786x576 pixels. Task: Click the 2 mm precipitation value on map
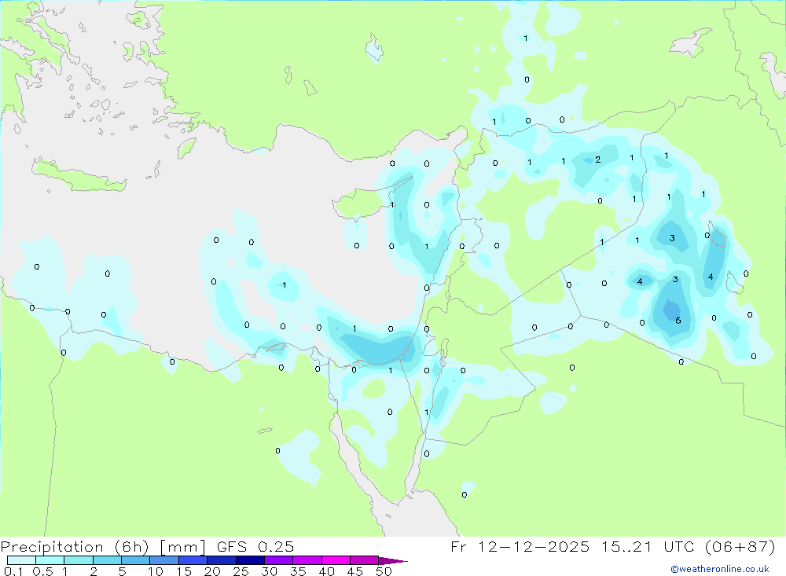pos(598,160)
